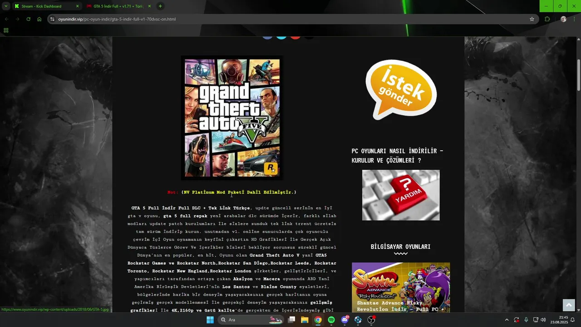Close the Stream - Kick Dashboard tab

[77, 6]
